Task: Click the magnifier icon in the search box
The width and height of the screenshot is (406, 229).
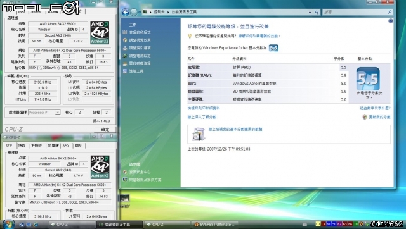Action: coord(390,12)
